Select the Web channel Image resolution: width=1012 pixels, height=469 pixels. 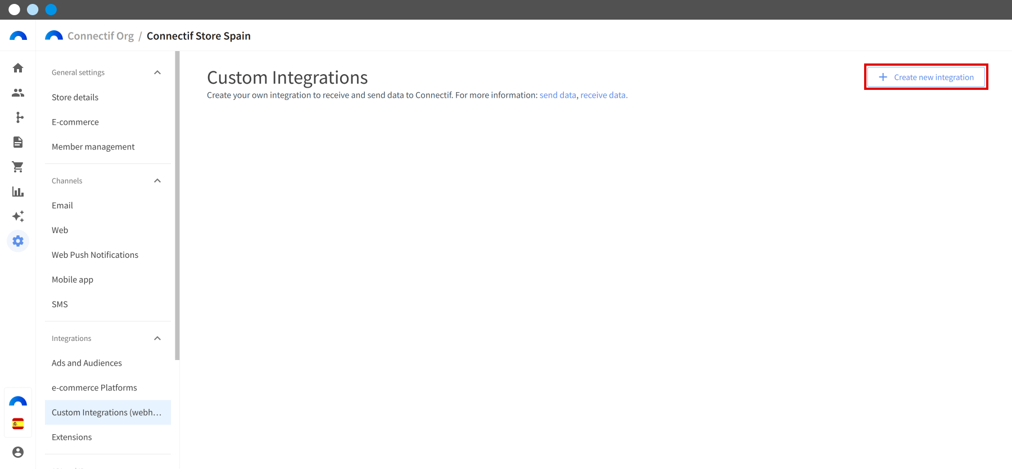point(108,230)
